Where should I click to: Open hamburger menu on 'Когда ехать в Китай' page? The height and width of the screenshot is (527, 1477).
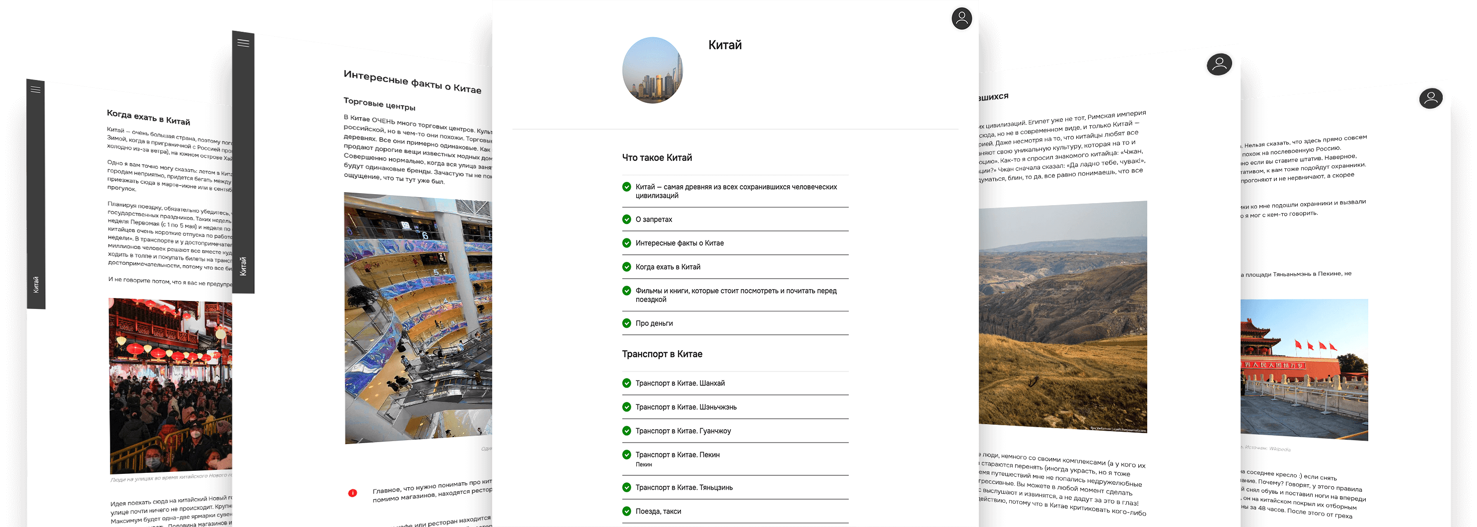click(36, 89)
